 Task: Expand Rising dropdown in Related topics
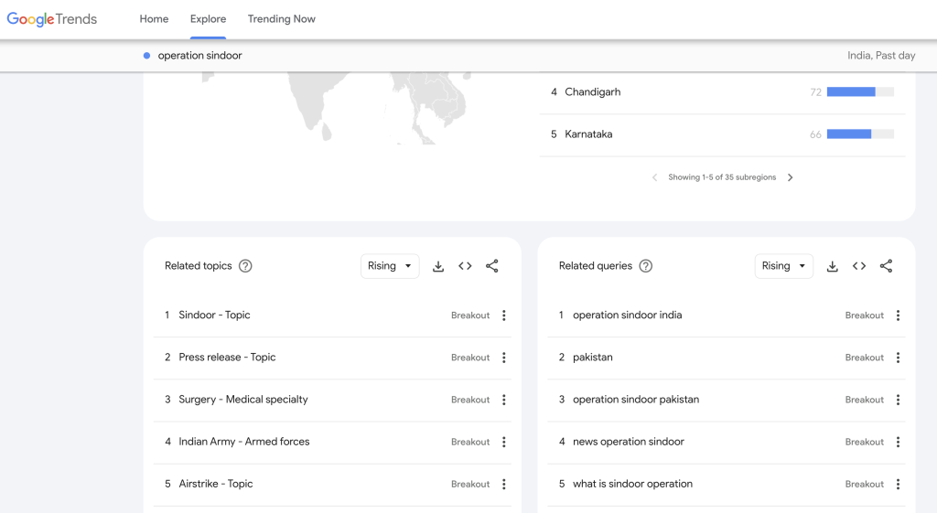[390, 266]
